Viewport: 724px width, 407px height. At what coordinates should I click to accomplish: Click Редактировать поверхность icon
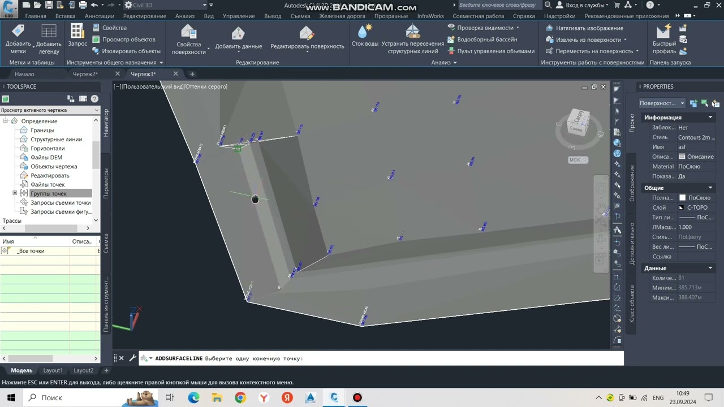pos(307,33)
